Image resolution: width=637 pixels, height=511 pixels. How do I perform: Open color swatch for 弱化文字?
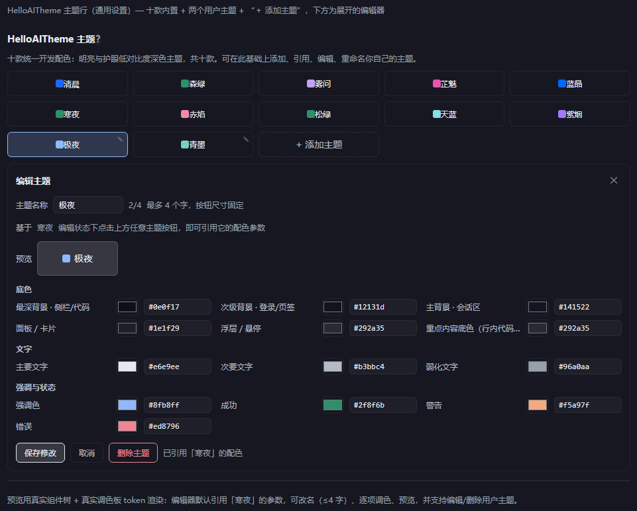(538, 367)
